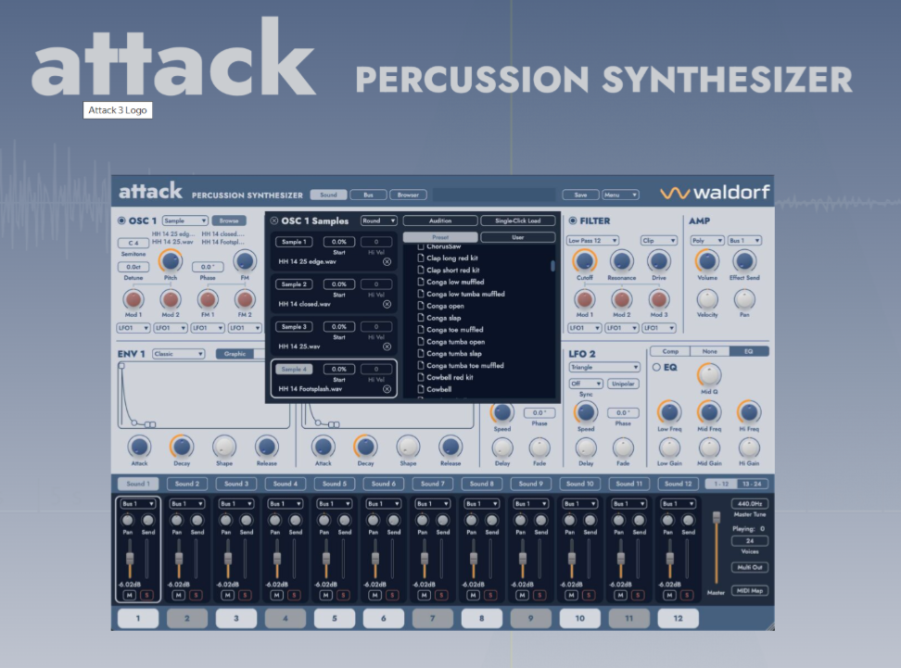
Task: Click the Waldorf logo
Action: click(x=715, y=193)
